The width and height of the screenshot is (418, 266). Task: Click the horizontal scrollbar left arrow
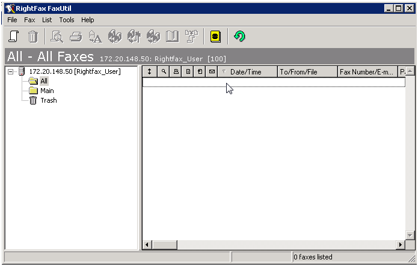pos(147,244)
